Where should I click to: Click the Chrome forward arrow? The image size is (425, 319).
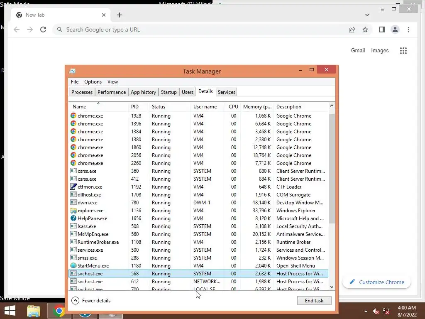point(30,29)
